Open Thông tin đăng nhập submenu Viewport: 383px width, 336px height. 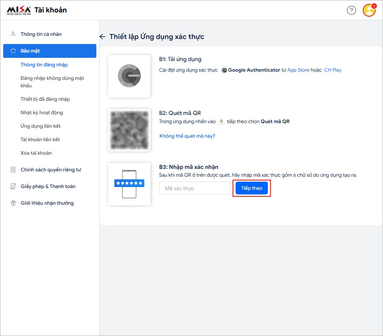[x=44, y=65]
